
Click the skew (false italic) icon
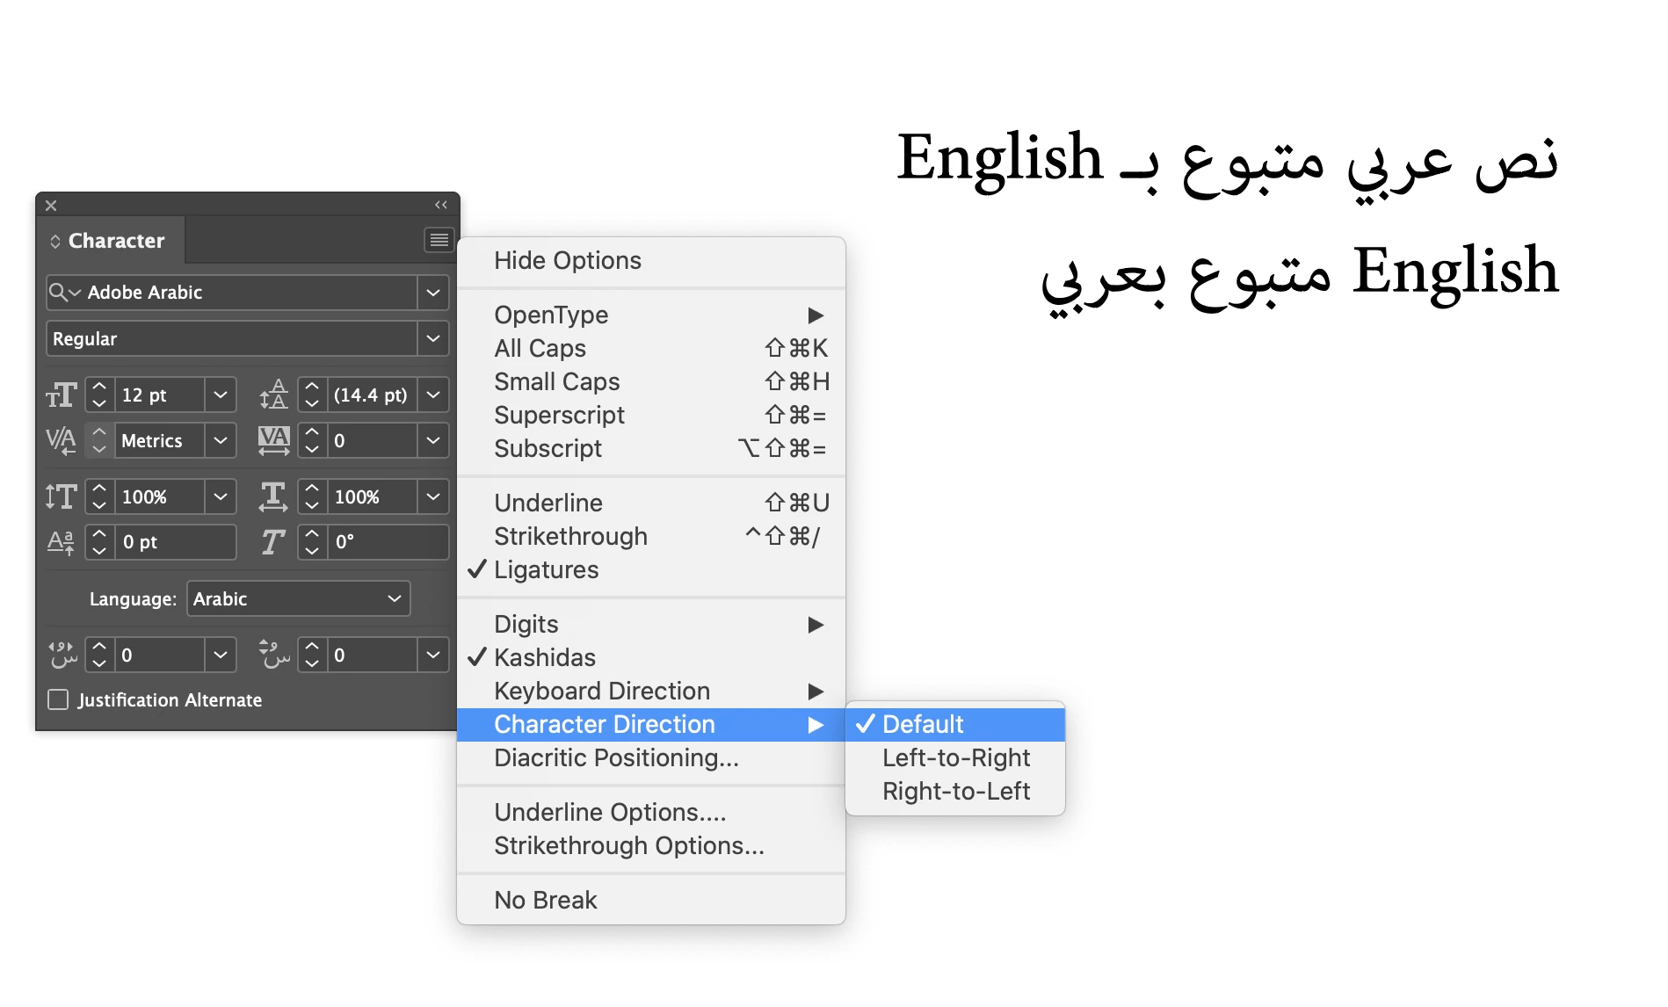[273, 542]
